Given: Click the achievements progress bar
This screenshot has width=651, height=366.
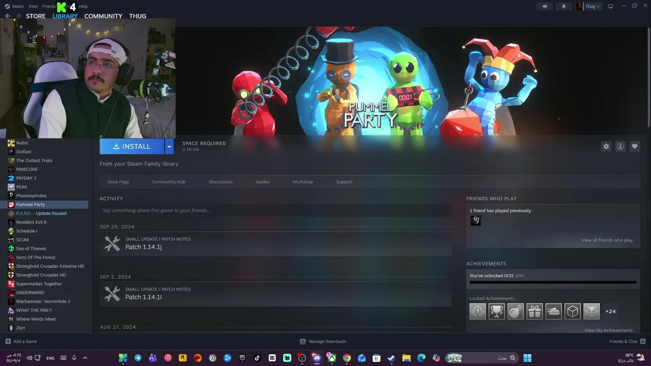Looking at the screenshot, I should pyautogui.click(x=553, y=282).
